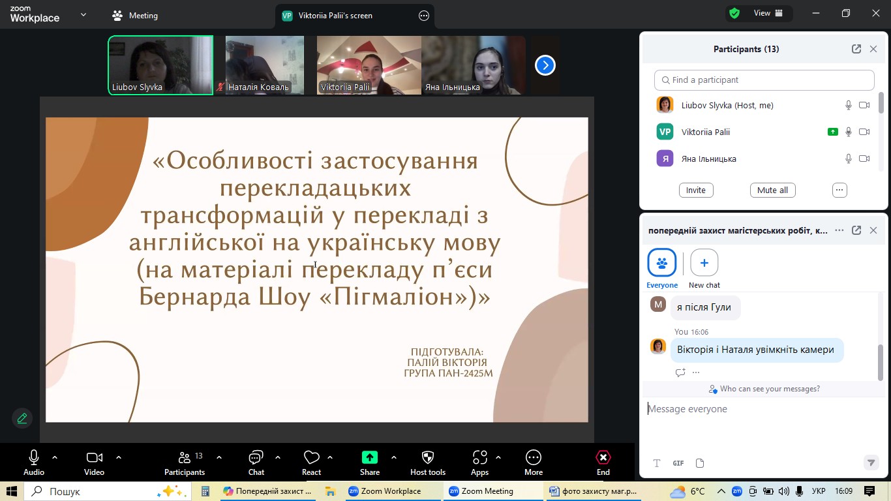Pop out the Participants panel

tap(856, 49)
